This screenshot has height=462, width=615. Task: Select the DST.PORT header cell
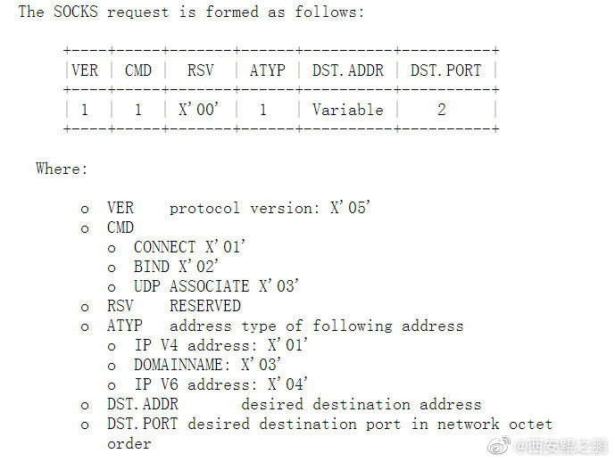coord(446,70)
